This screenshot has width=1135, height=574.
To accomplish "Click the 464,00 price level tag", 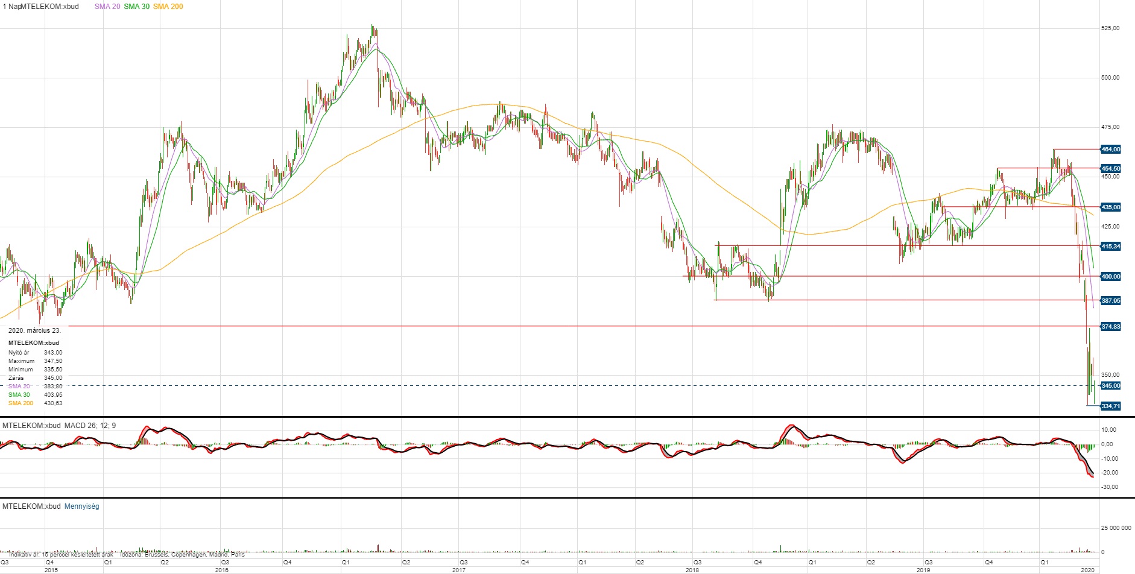I will pyautogui.click(x=1110, y=149).
